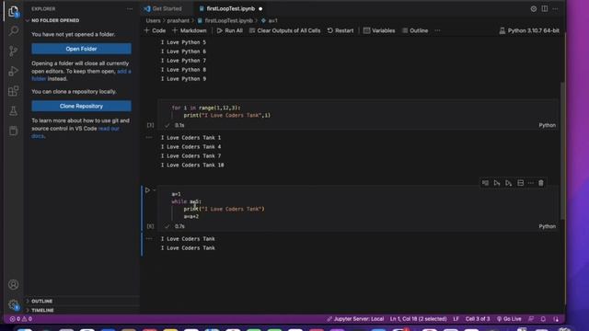Split cell icon in cell toolbar
This screenshot has height=331, width=589.
pyautogui.click(x=520, y=183)
